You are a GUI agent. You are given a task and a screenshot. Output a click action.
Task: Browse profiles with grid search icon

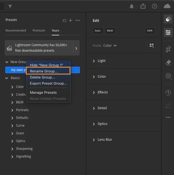click(x=152, y=45)
